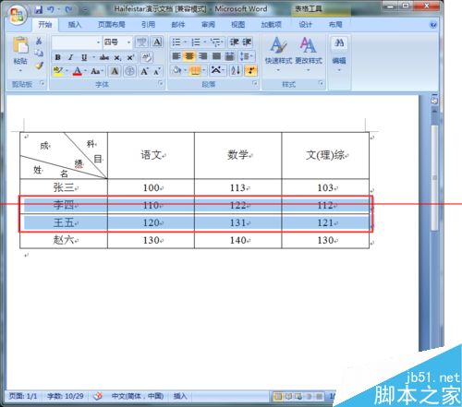This screenshot has width=462, height=407.
Task: Open borders dropdown arrow
Action: [x=204, y=71]
